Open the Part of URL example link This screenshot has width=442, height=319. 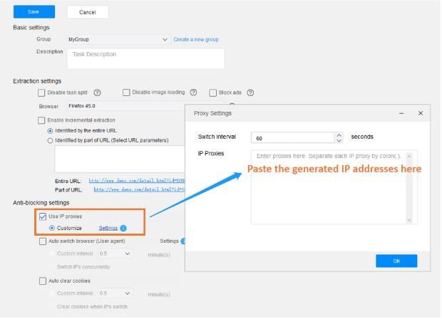tap(139, 189)
